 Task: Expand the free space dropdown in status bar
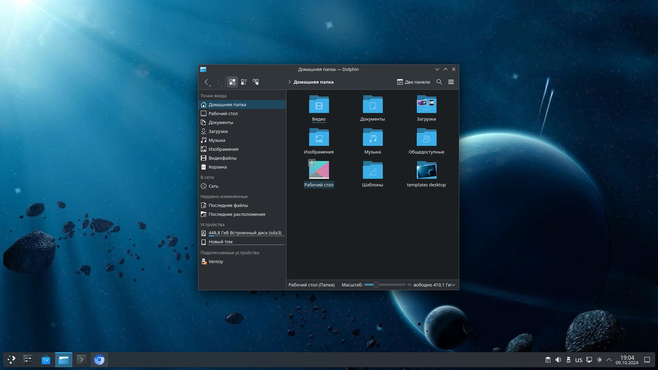453,285
